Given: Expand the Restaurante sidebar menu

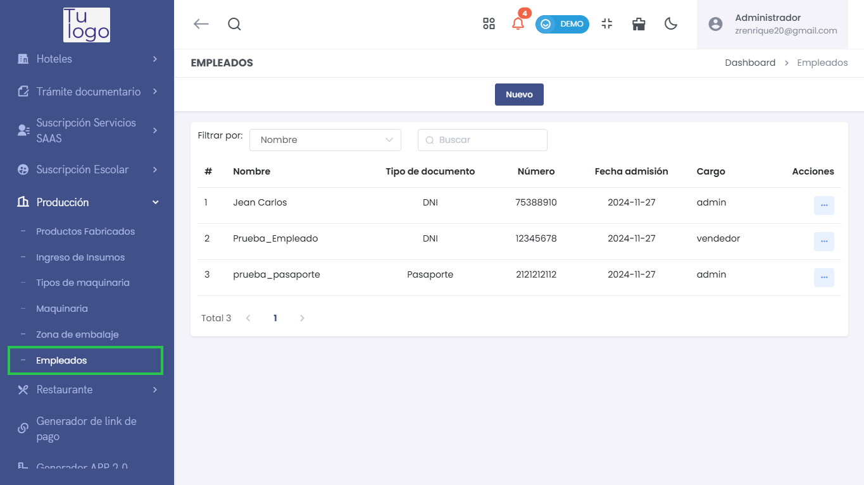Looking at the screenshot, I should point(87,390).
